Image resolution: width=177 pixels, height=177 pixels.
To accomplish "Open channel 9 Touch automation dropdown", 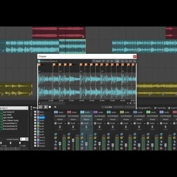I will 171,124.
